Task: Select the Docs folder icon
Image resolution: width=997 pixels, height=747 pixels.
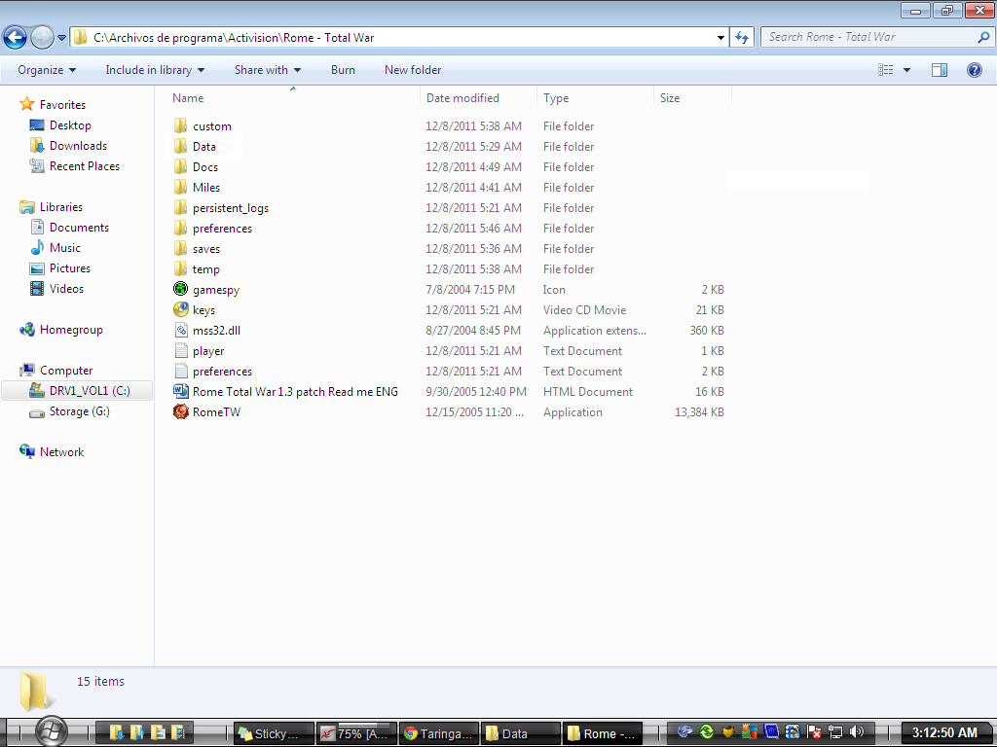Action: (x=180, y=166)
